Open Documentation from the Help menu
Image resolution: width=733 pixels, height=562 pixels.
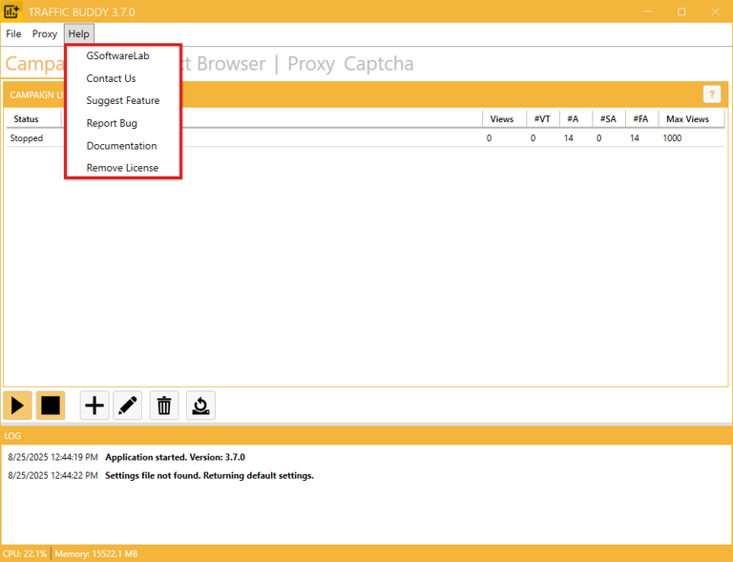coord(121,146)
